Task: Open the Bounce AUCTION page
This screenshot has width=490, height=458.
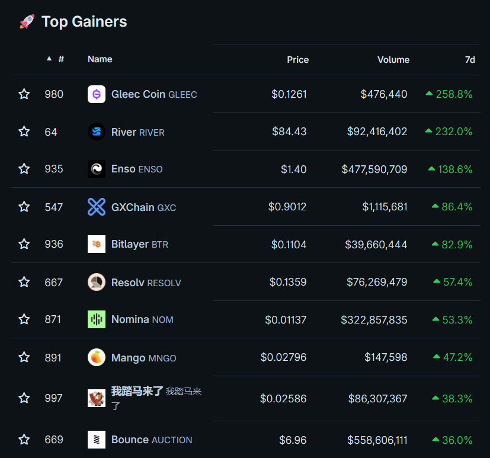Action: pos(152,440)
